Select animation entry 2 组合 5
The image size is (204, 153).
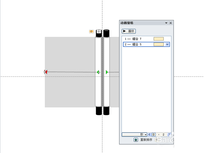tap(146, 44)
